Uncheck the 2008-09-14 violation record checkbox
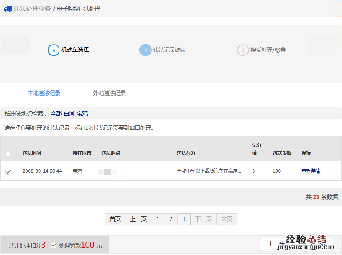This screenshot has width=342, height=255. point(8,172)
